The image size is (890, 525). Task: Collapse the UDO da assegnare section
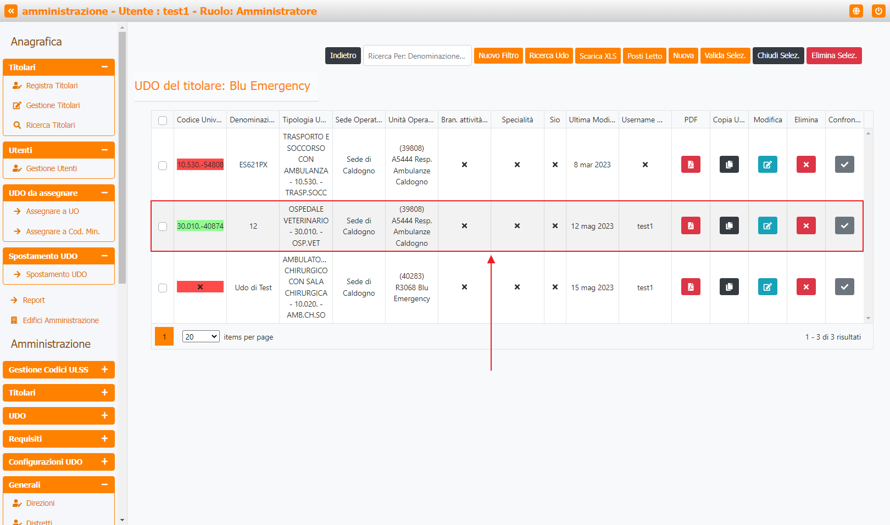104,193
